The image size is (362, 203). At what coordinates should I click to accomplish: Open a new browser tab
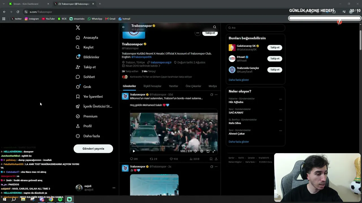[x=100, y=4]
